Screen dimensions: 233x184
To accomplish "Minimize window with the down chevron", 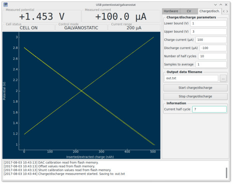I will (216, 5).
